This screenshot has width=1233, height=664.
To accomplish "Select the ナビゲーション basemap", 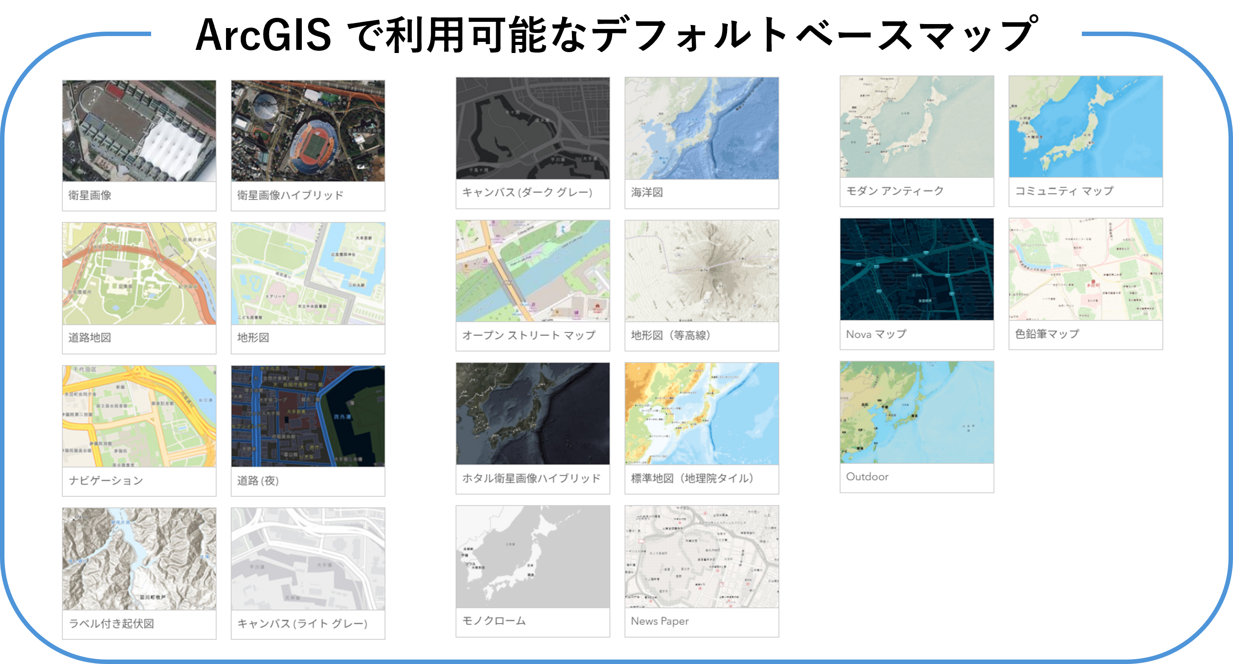I will (139, 416).
